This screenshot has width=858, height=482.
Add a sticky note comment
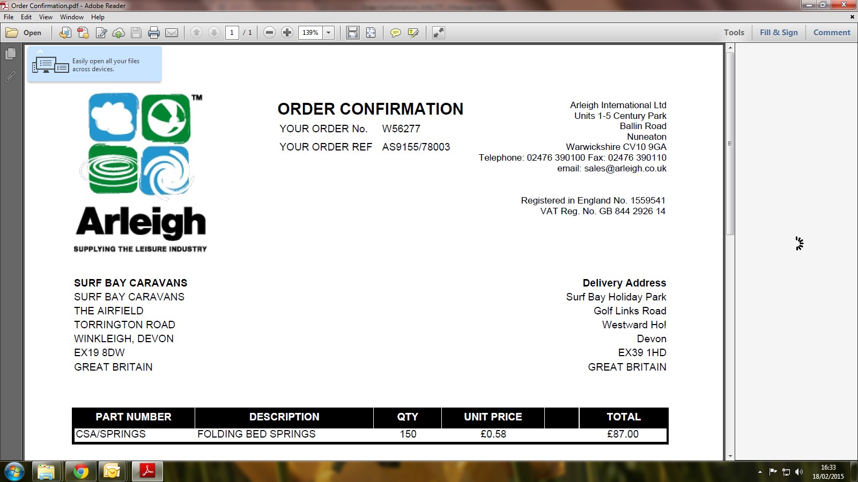click(395, 33)
